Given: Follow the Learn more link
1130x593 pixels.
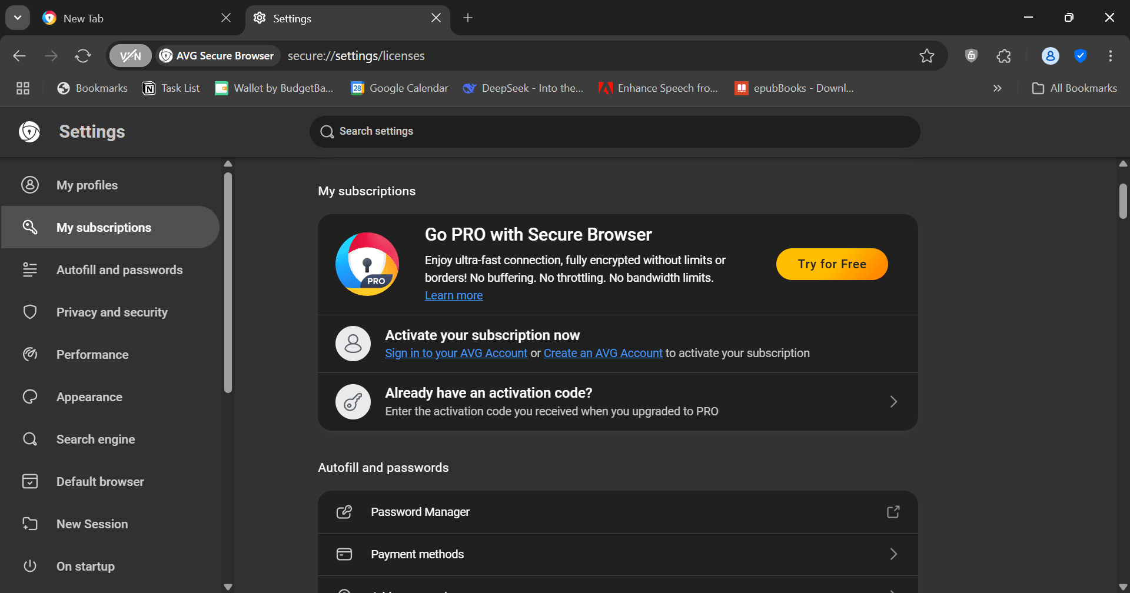Looking at the screenshot, I should [x=454, y=295].
